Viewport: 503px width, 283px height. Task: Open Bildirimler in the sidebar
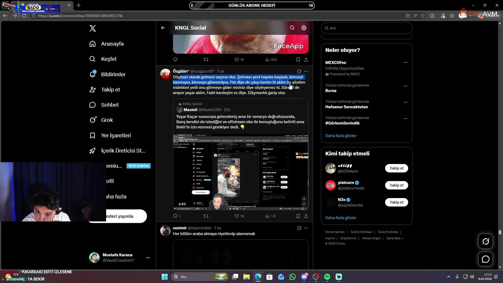coord(108,74)
